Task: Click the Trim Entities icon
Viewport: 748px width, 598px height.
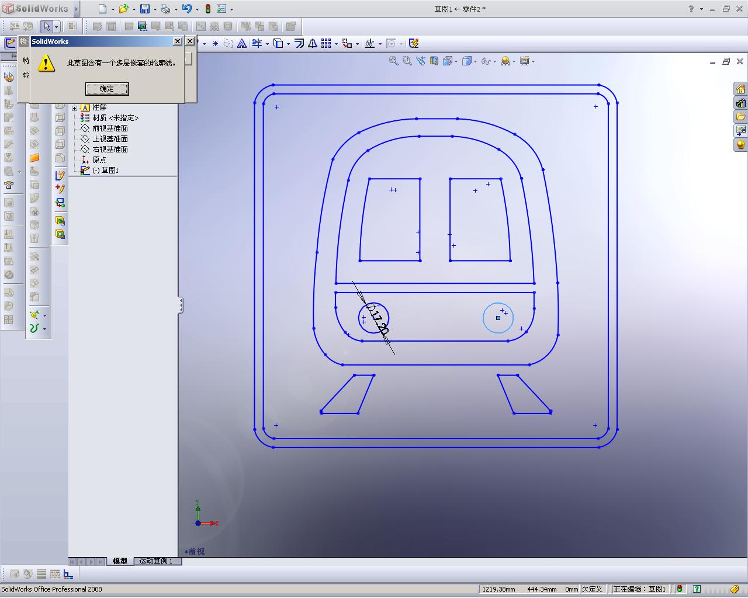Action: point(257,43)
